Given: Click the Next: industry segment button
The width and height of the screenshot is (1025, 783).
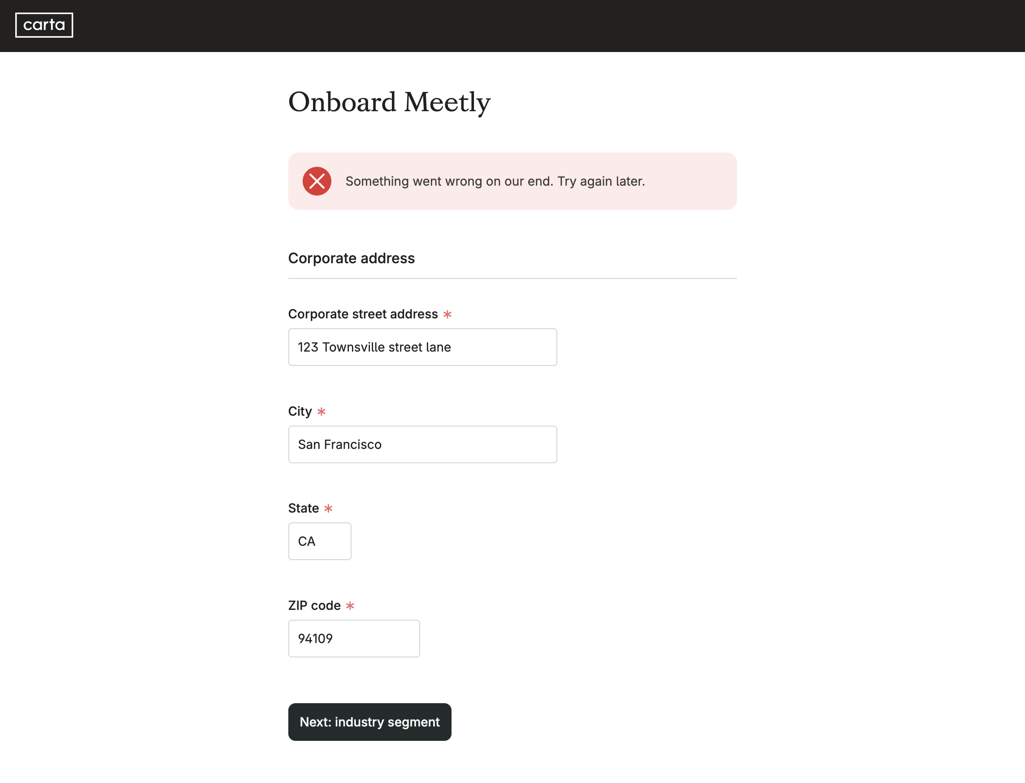Looking at the screenshot, I should point(369,722).
